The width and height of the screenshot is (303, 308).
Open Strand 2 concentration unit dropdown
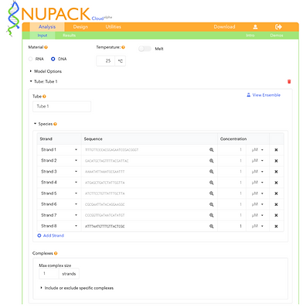point(257,161)
